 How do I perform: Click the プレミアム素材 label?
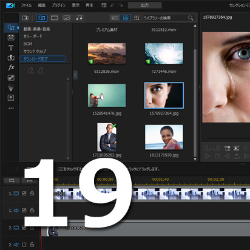107,30
